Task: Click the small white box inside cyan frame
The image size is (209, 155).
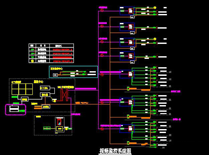Action: 55,75
